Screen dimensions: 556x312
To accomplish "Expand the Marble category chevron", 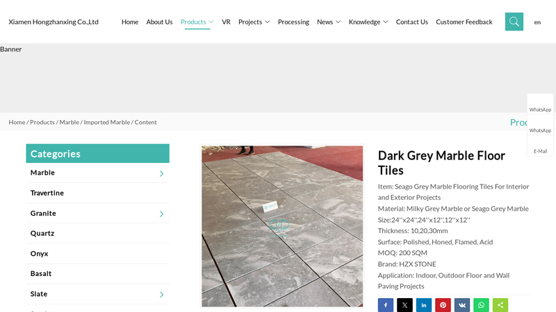I will (161, 173).
